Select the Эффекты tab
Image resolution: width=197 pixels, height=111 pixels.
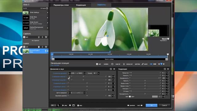tap(101, 5)
